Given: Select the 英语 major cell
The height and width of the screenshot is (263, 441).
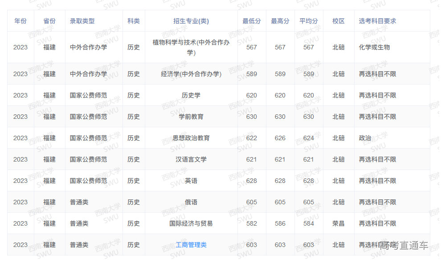Looking at the screenshot, I should 191,181.
